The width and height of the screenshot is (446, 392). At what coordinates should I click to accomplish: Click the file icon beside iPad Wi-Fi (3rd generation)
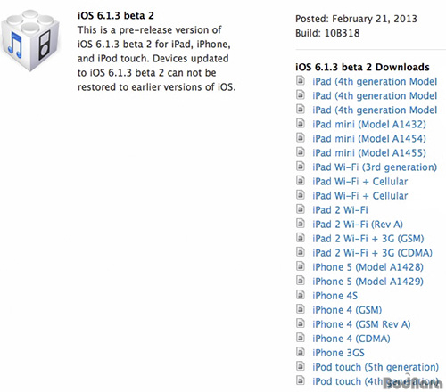click(301, 167)
